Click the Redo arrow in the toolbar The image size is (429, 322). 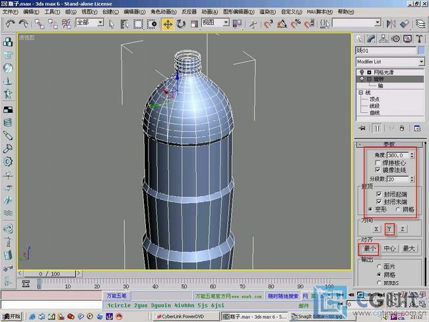(x=24, y=24)
